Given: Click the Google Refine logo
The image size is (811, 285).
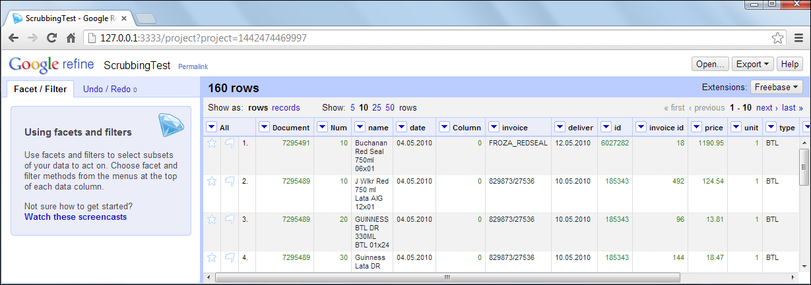Looking at the screenshot, I should pos(53,65).
